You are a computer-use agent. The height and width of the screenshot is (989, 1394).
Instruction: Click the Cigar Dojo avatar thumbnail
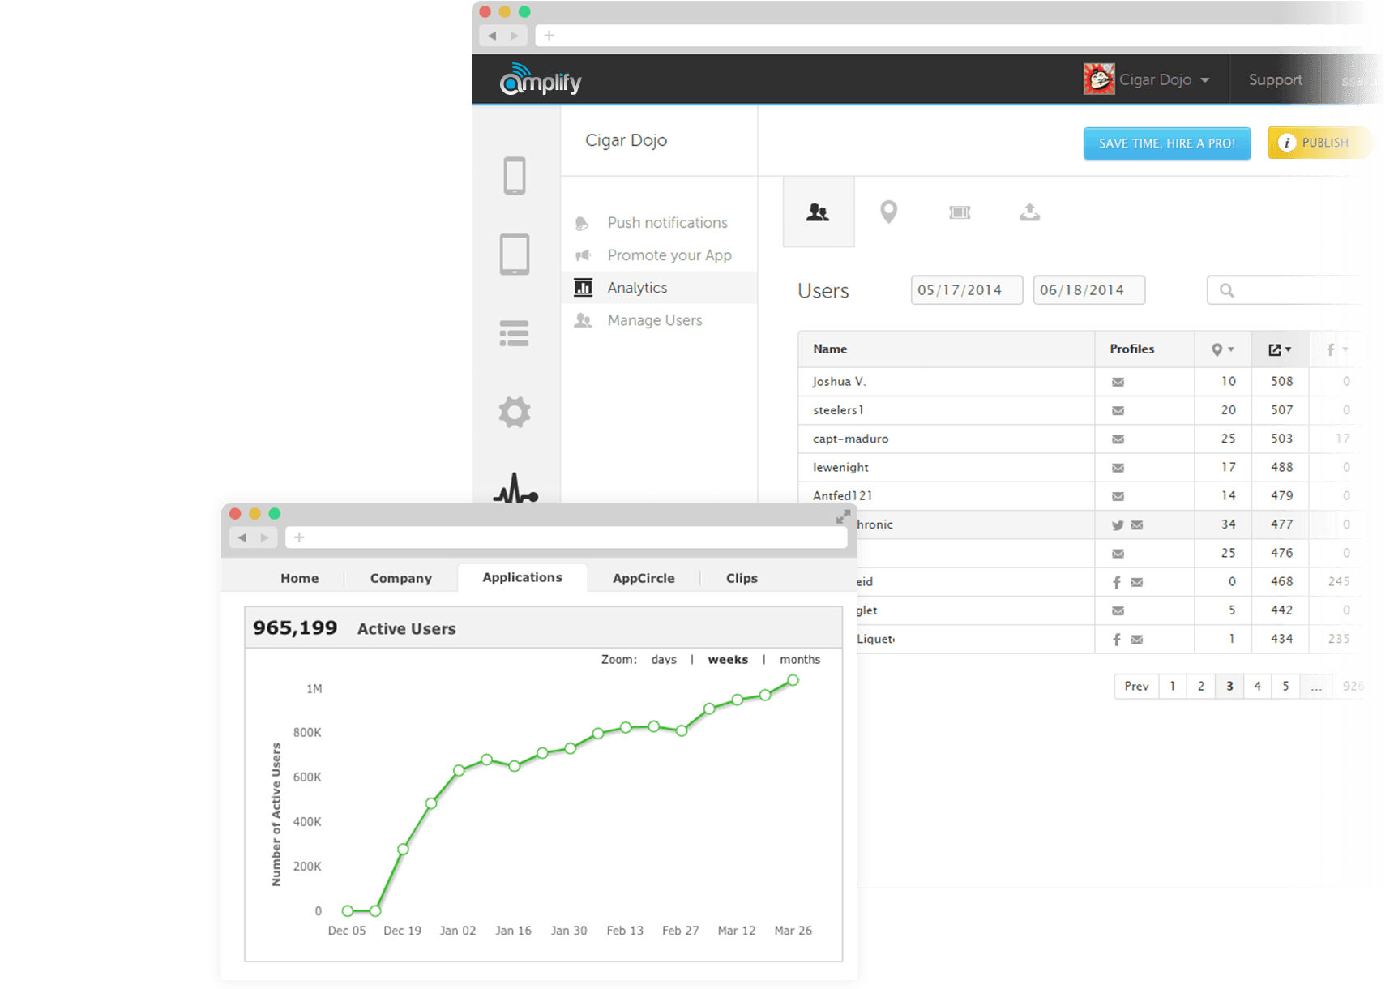(x=1099, y=79)
